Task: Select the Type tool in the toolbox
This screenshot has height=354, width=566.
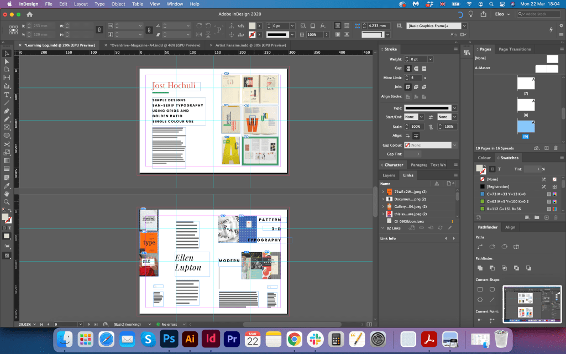Action: click(x=7, y=95)
